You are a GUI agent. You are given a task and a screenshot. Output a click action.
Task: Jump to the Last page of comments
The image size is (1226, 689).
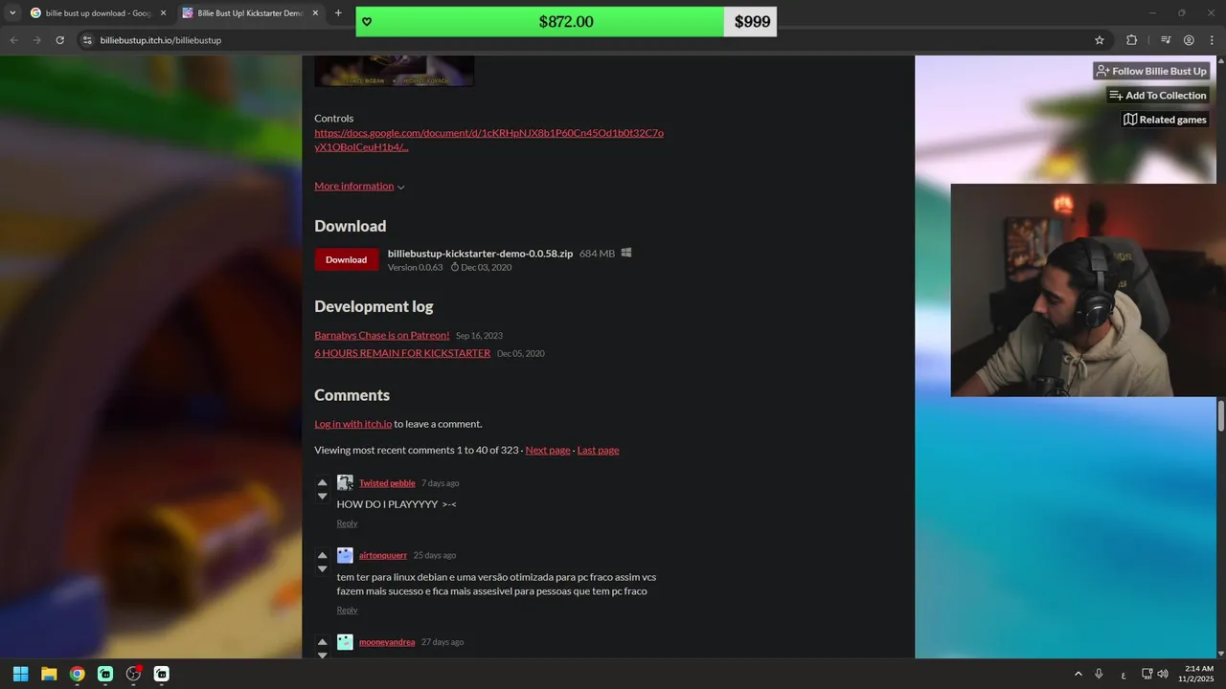click(598, 450)
